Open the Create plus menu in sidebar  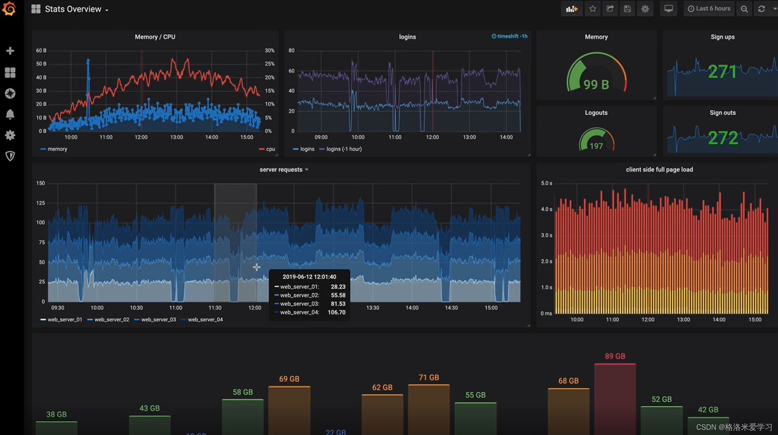(x=10, y=51)
